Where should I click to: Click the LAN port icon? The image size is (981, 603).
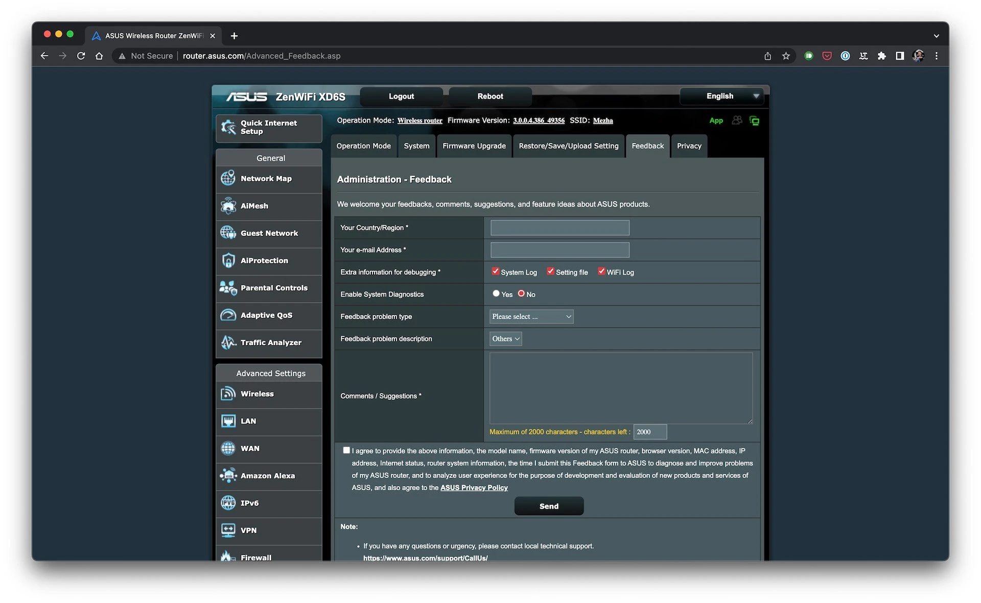point(228,421)
